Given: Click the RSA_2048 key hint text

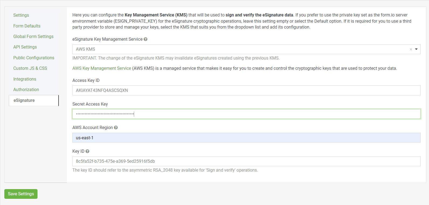Looking at the screenshot, I should coord(165,170).
